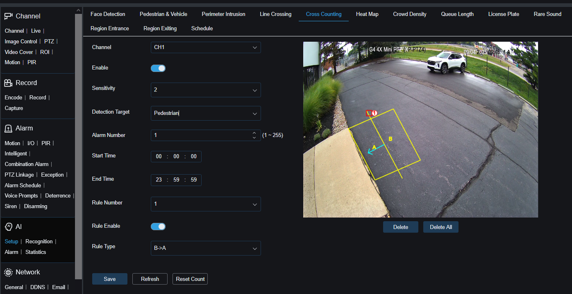572x294 pixels.
Task: Click Delete under the camera preview
Action: (401, 227)
